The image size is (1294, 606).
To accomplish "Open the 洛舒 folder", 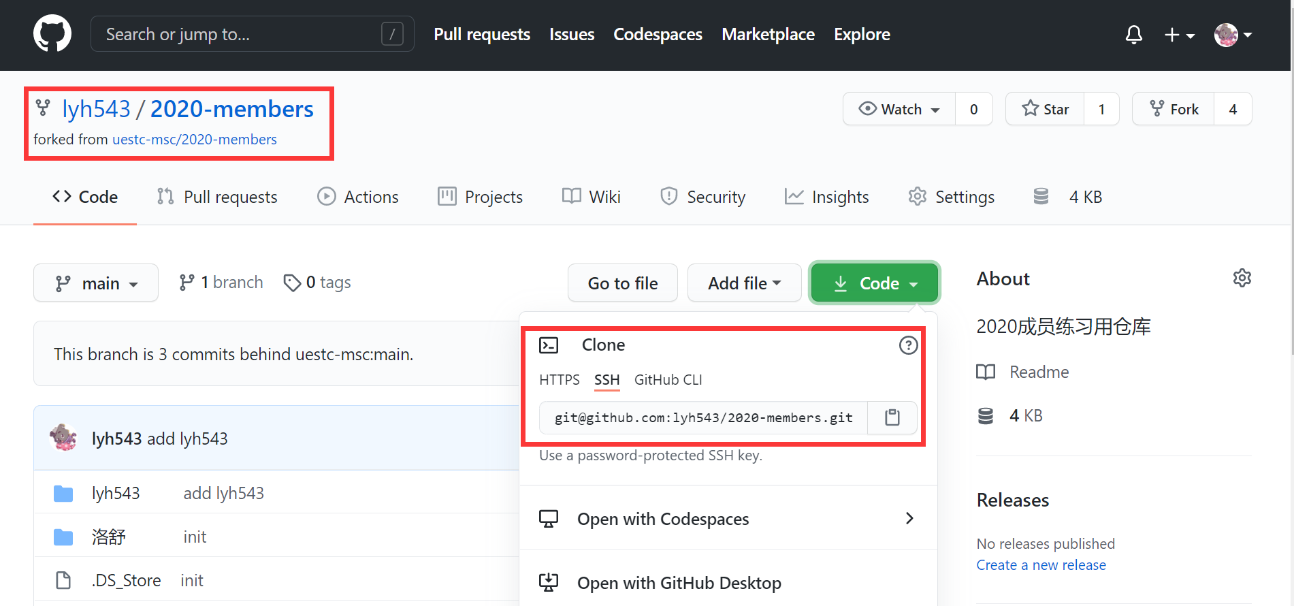I will [109, 537].
